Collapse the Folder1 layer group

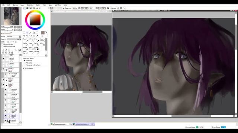pos(7,85)
